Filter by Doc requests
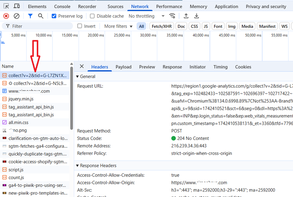Viewport: 293px width, 197px height. 181,26
